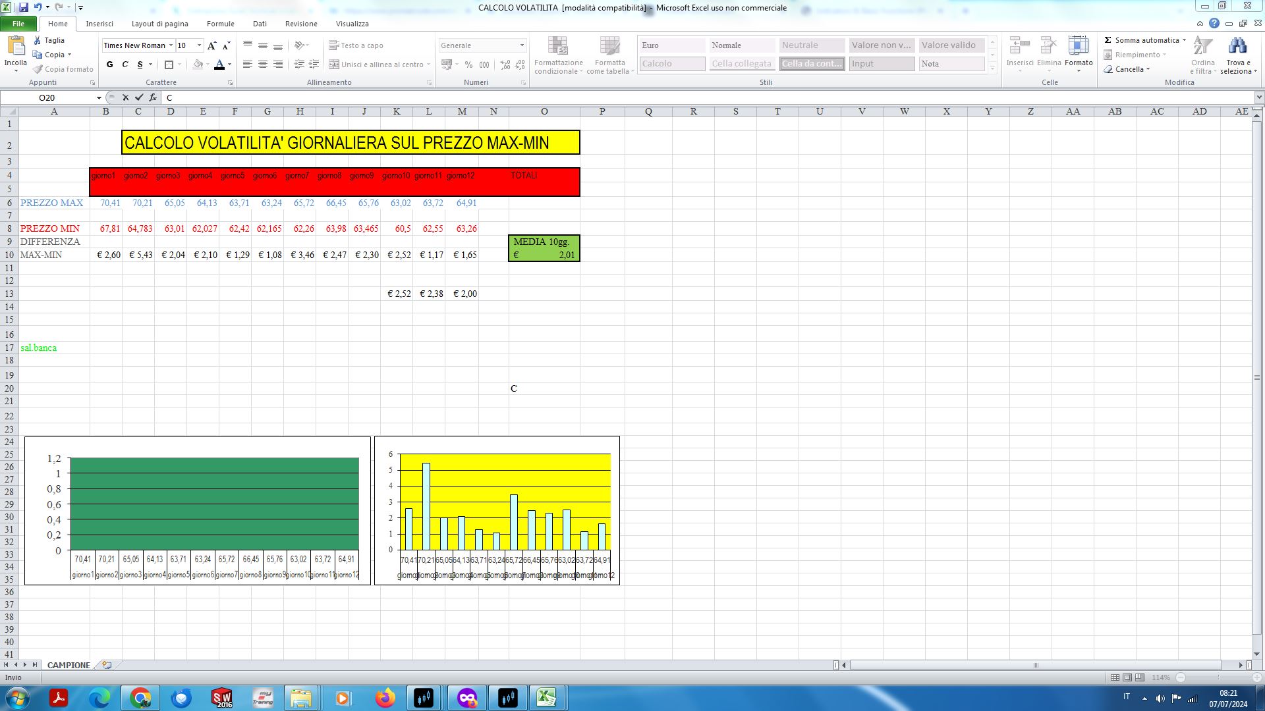Switch to the Layout di pagina tab

tap(159, 24)
